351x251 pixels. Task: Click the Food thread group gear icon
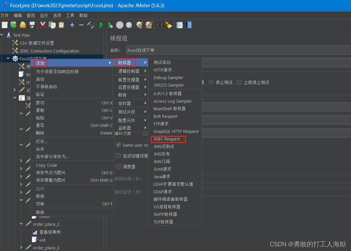click(15, 59)
